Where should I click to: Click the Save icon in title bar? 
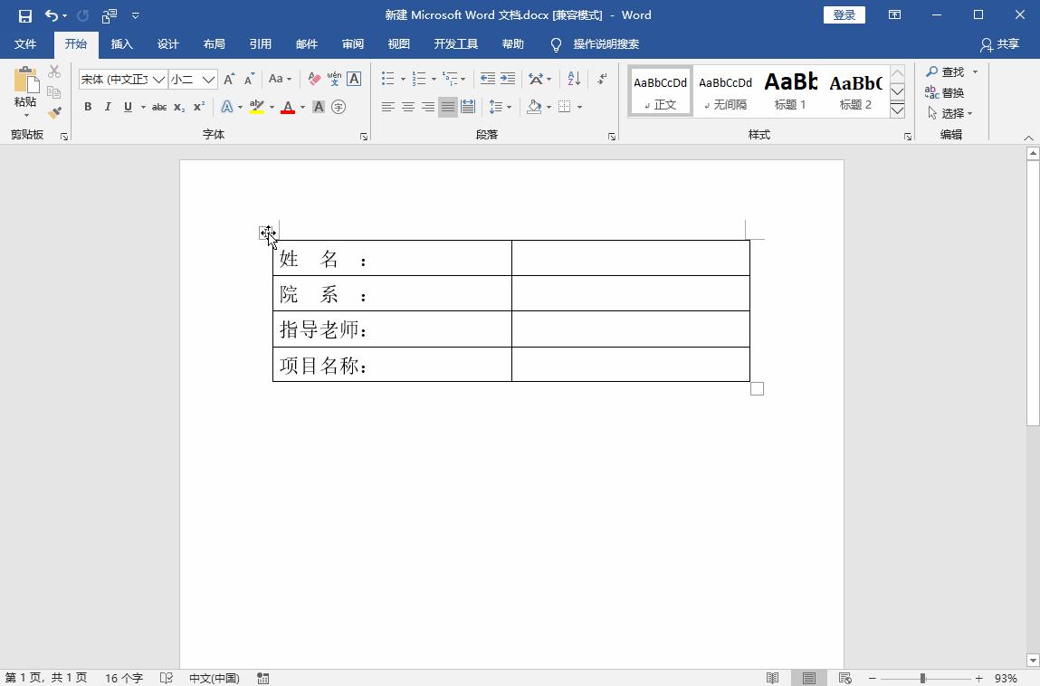click(24, 15)
